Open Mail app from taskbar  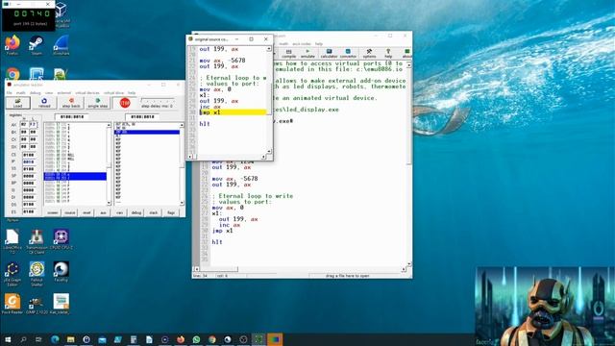(x=102, y=339)
